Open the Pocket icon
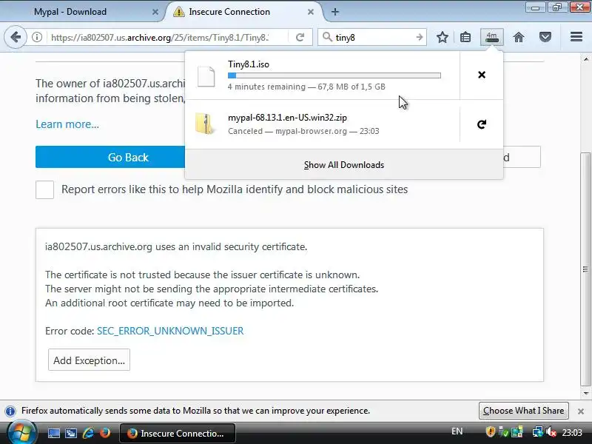The image size is (592, 444). pyautogui.click(x=545, y=37)
